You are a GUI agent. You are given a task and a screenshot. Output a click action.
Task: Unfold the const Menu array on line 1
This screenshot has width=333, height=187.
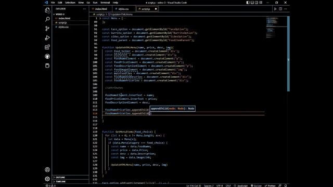tap(100, 18)
